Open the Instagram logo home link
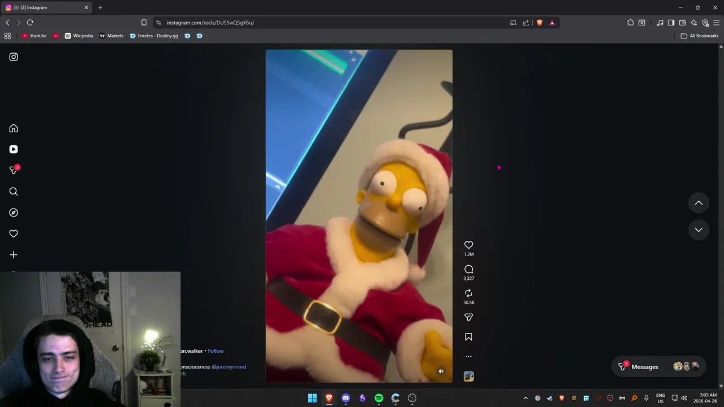The height and width of the screenshot is (407, 724). [14, 57]
